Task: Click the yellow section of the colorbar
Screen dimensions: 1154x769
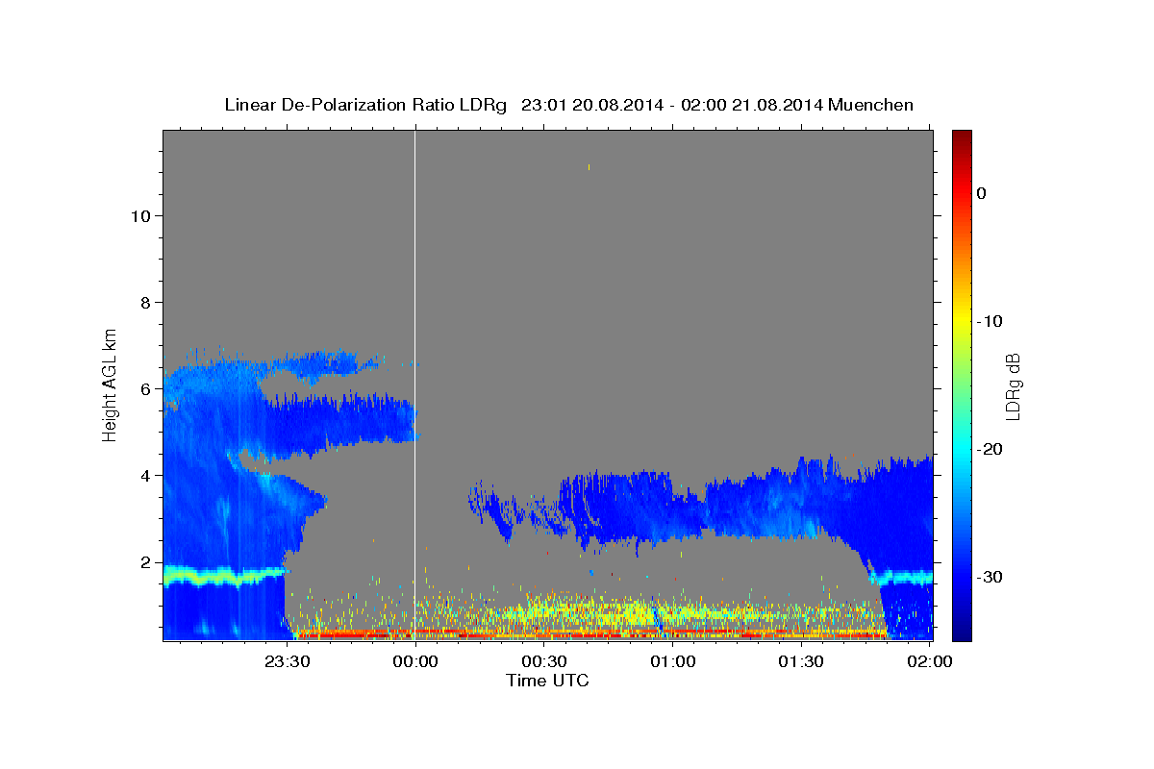Action: [x=962, y=317]
